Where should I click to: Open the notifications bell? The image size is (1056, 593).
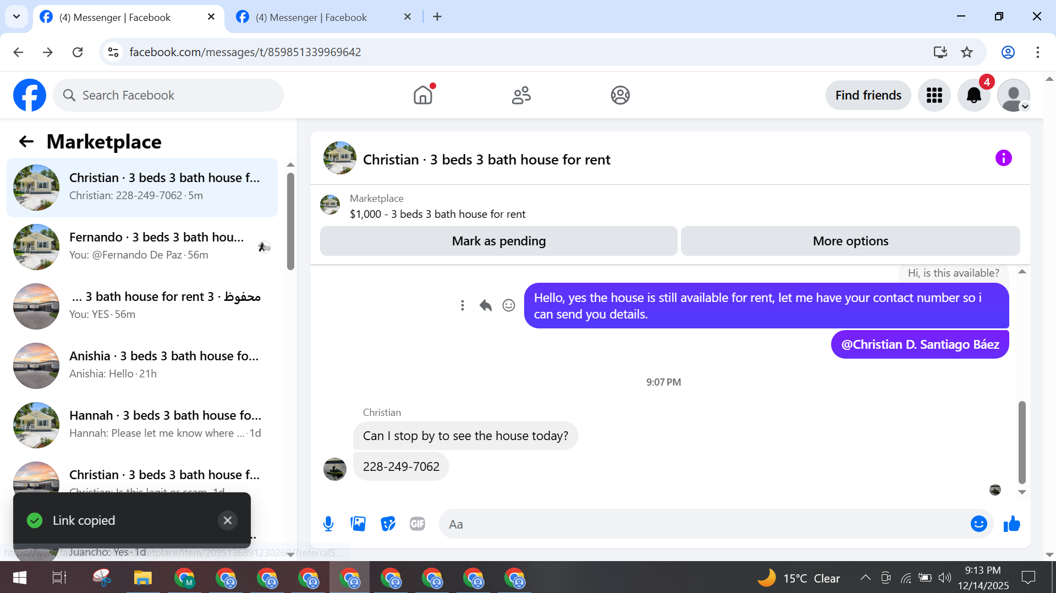[974, 95]
